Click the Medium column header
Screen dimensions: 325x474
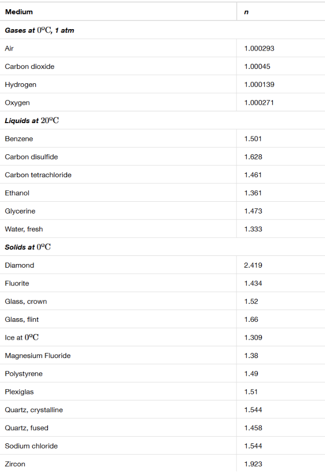[19, 12]
